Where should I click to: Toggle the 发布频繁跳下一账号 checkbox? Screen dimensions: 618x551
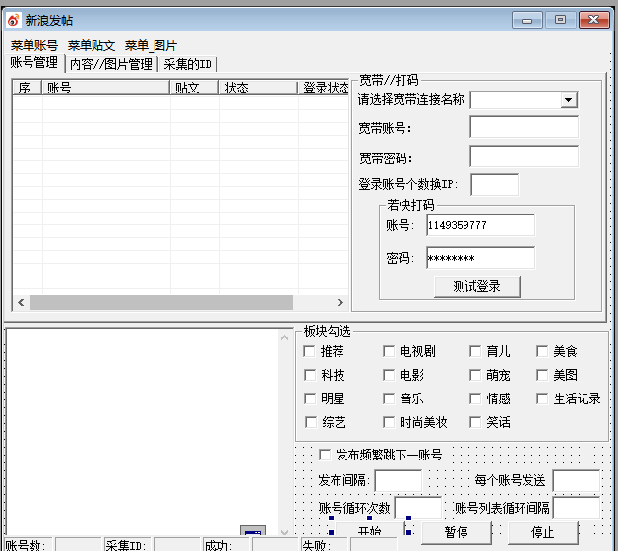(x=325, y=455)
